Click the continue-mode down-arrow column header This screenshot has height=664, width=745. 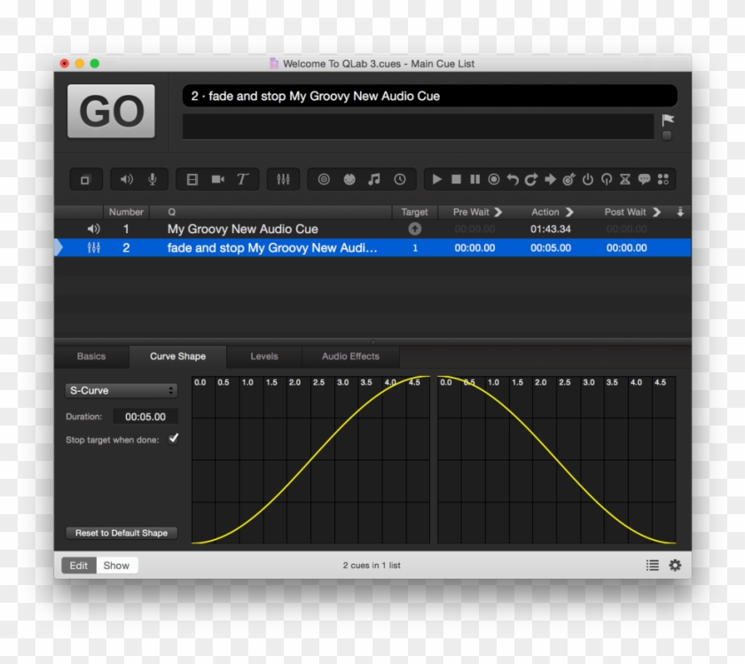coord(680,212)
